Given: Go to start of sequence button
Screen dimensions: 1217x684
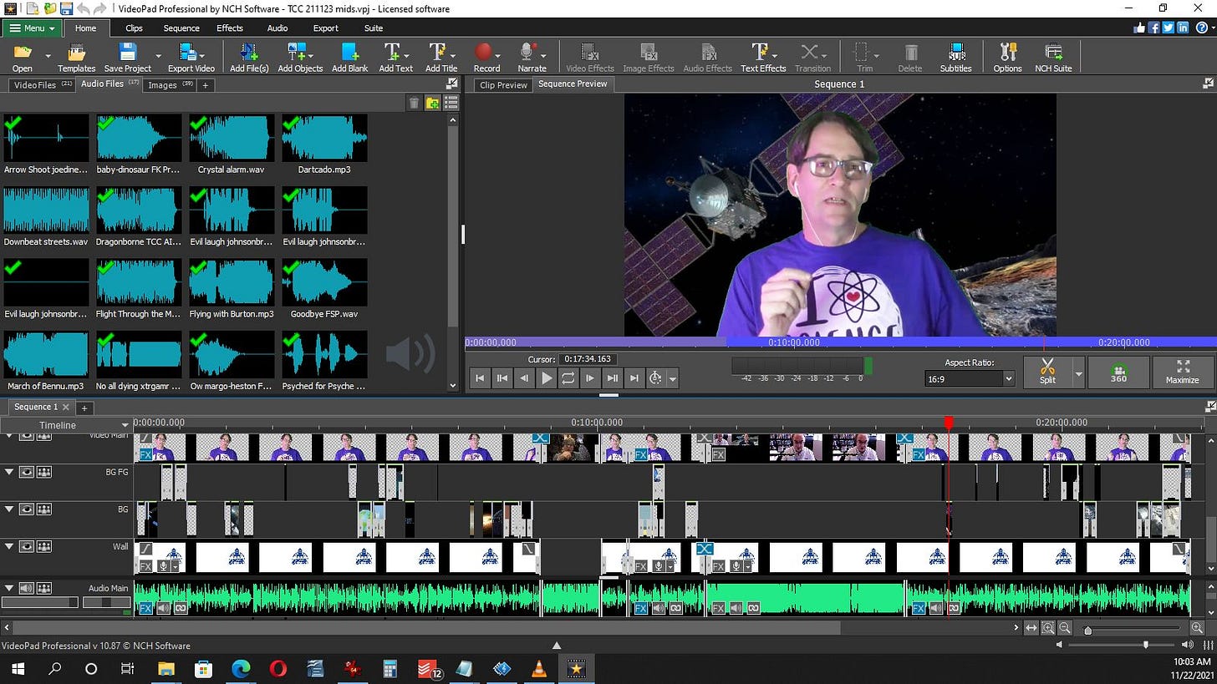Looking at the screenshot, I should pos(480,378).
